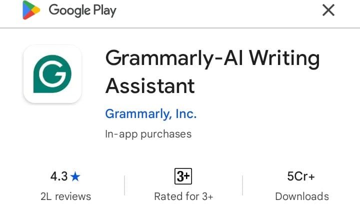The width and height of the screenshot is (360, 224).
Task: Click the blue star beside 4.3
Action: click(75, 176)
